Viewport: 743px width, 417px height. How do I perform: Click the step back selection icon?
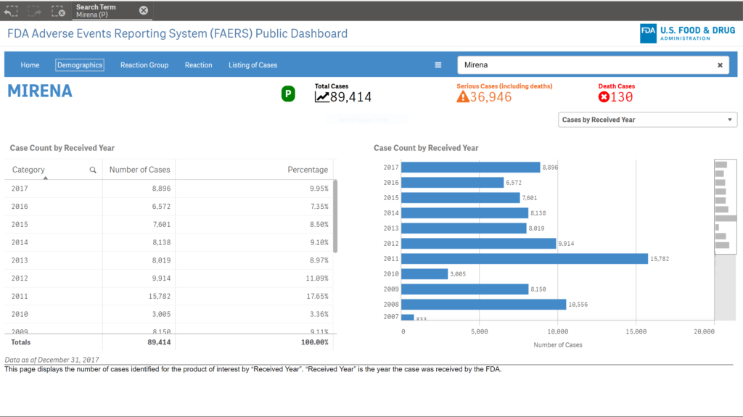(11, 10)
